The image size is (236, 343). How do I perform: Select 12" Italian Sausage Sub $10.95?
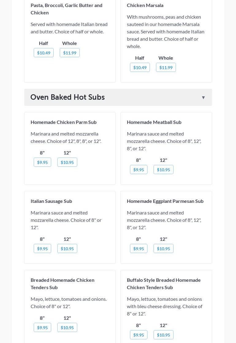tap(67, 248)
